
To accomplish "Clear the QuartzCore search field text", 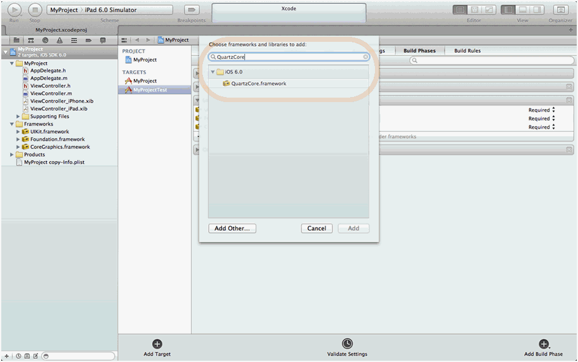I will tap(365, 57).
